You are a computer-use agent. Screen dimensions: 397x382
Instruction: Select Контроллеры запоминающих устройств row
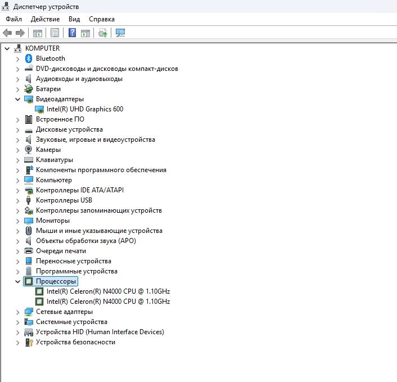pos(99,210)
